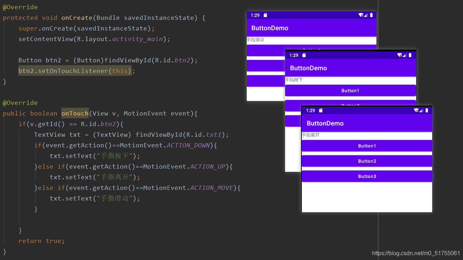This screenshot has height=260, width=463.
Task: Click the @Override annotation above onTouch
Action: click(20, 103)
